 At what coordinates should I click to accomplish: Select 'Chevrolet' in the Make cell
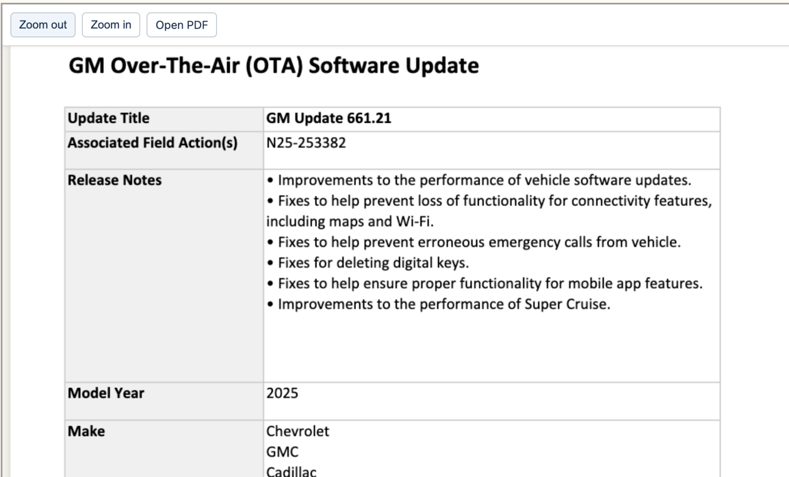point(298,431)
